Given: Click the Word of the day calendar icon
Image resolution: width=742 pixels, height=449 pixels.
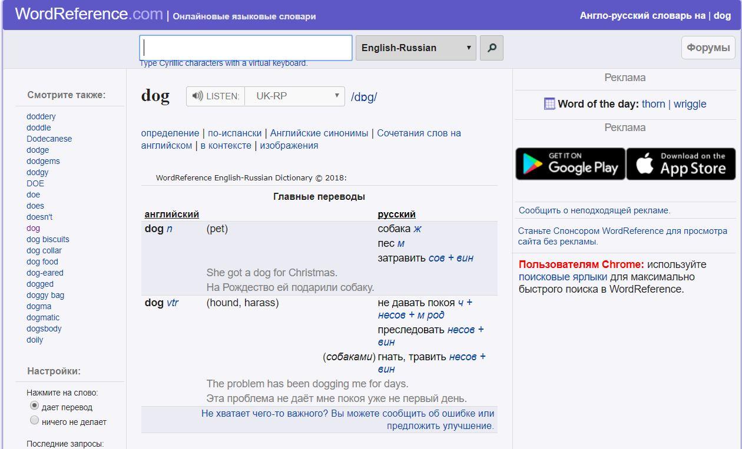Looking at the screenshot, I should point(549,104).
